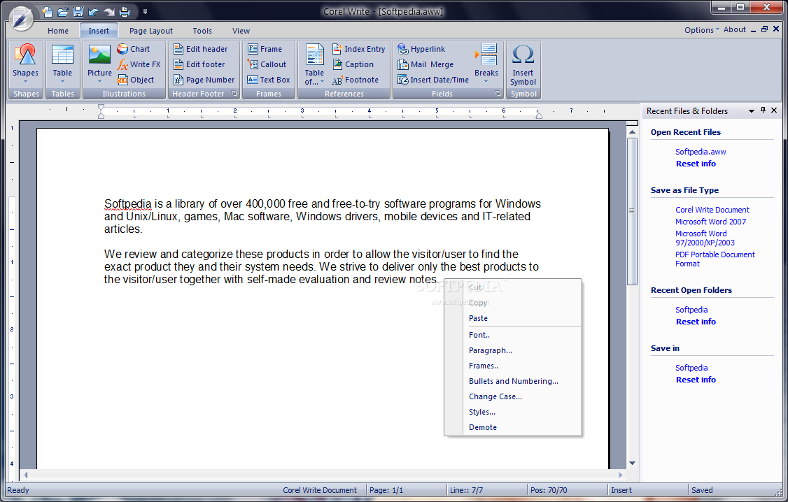This screenshot has height=502, width=788.
Task: Choose Font.. from the context menu
Action: click(513, 335)
